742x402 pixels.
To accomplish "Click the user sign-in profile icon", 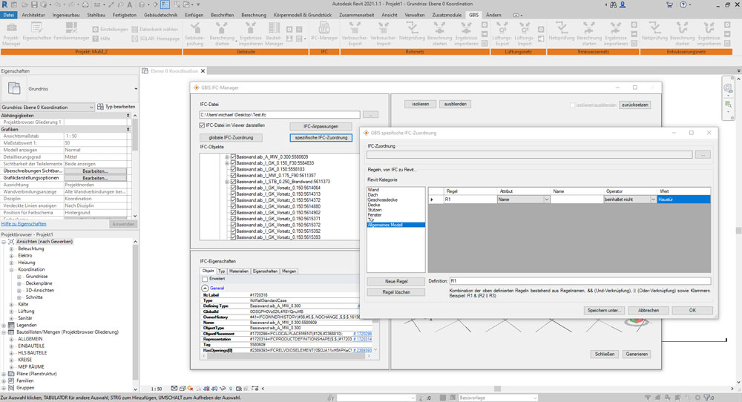I will tap(623, 4).
